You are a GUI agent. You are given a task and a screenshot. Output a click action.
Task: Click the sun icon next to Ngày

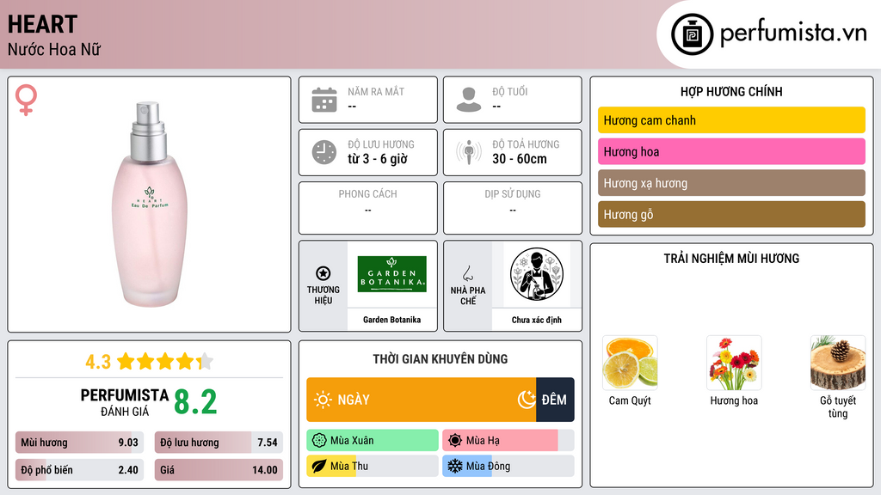point(323,400)
